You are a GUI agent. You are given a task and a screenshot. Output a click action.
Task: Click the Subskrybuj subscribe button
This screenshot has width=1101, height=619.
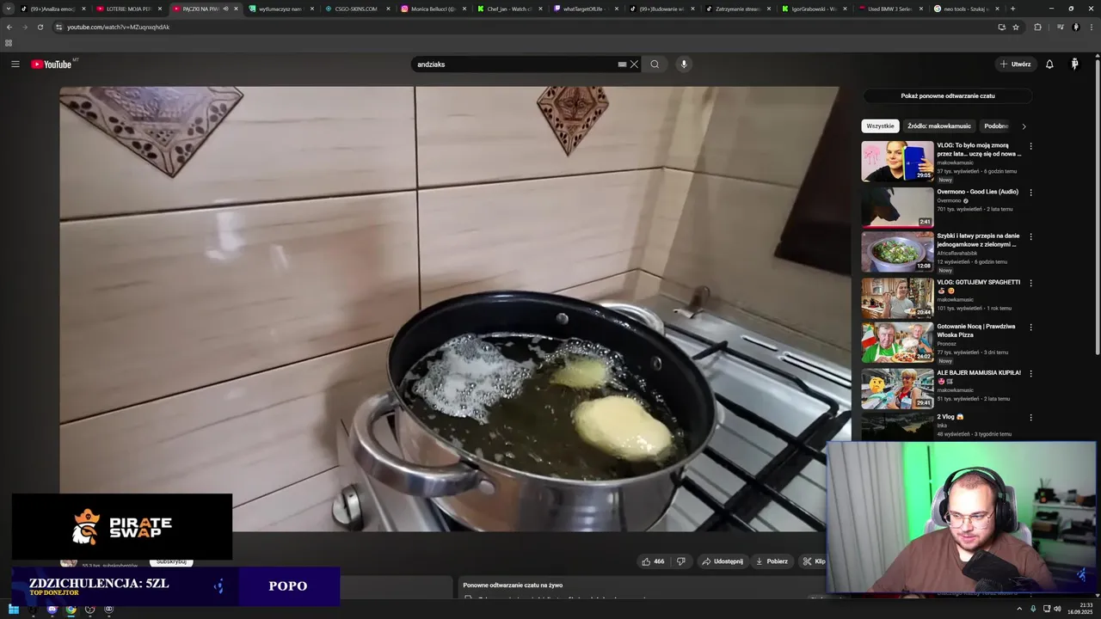pos(171,561)
